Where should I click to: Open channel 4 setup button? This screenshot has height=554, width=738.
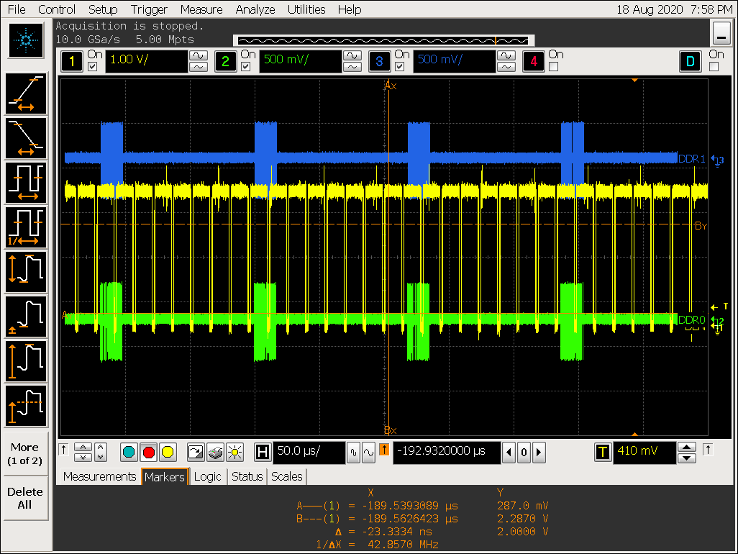tap(534, 61)
